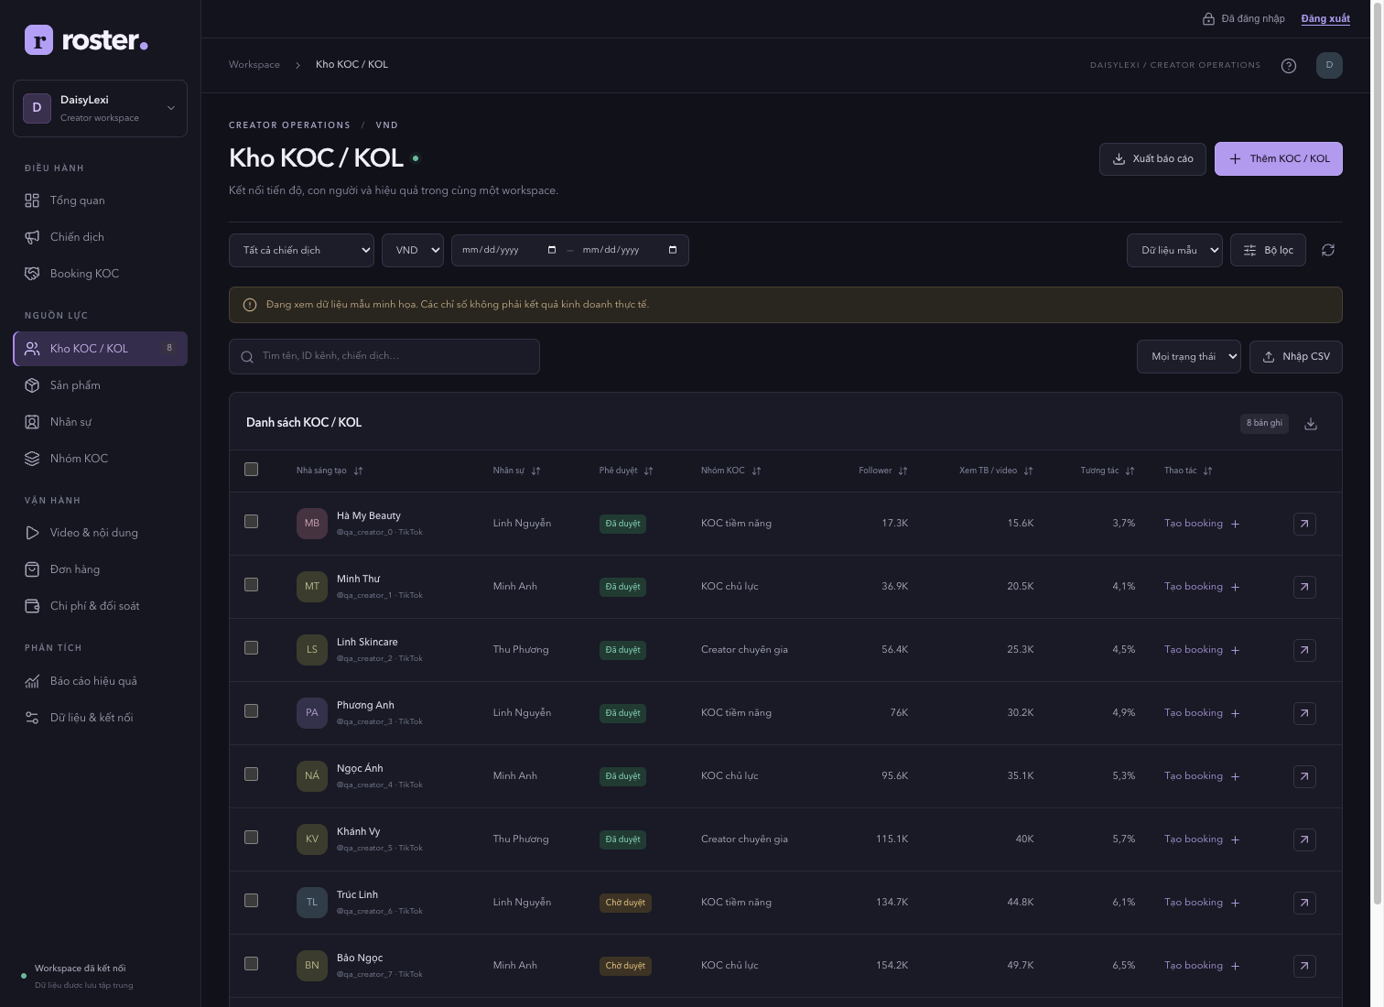Click the Workspace breadcrumb link
1384x1007 pixels.
pyautogui.click(x=254, y=65)
